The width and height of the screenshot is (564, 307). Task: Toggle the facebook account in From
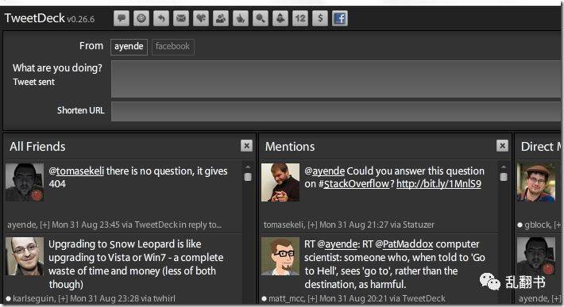coord(172,47)
